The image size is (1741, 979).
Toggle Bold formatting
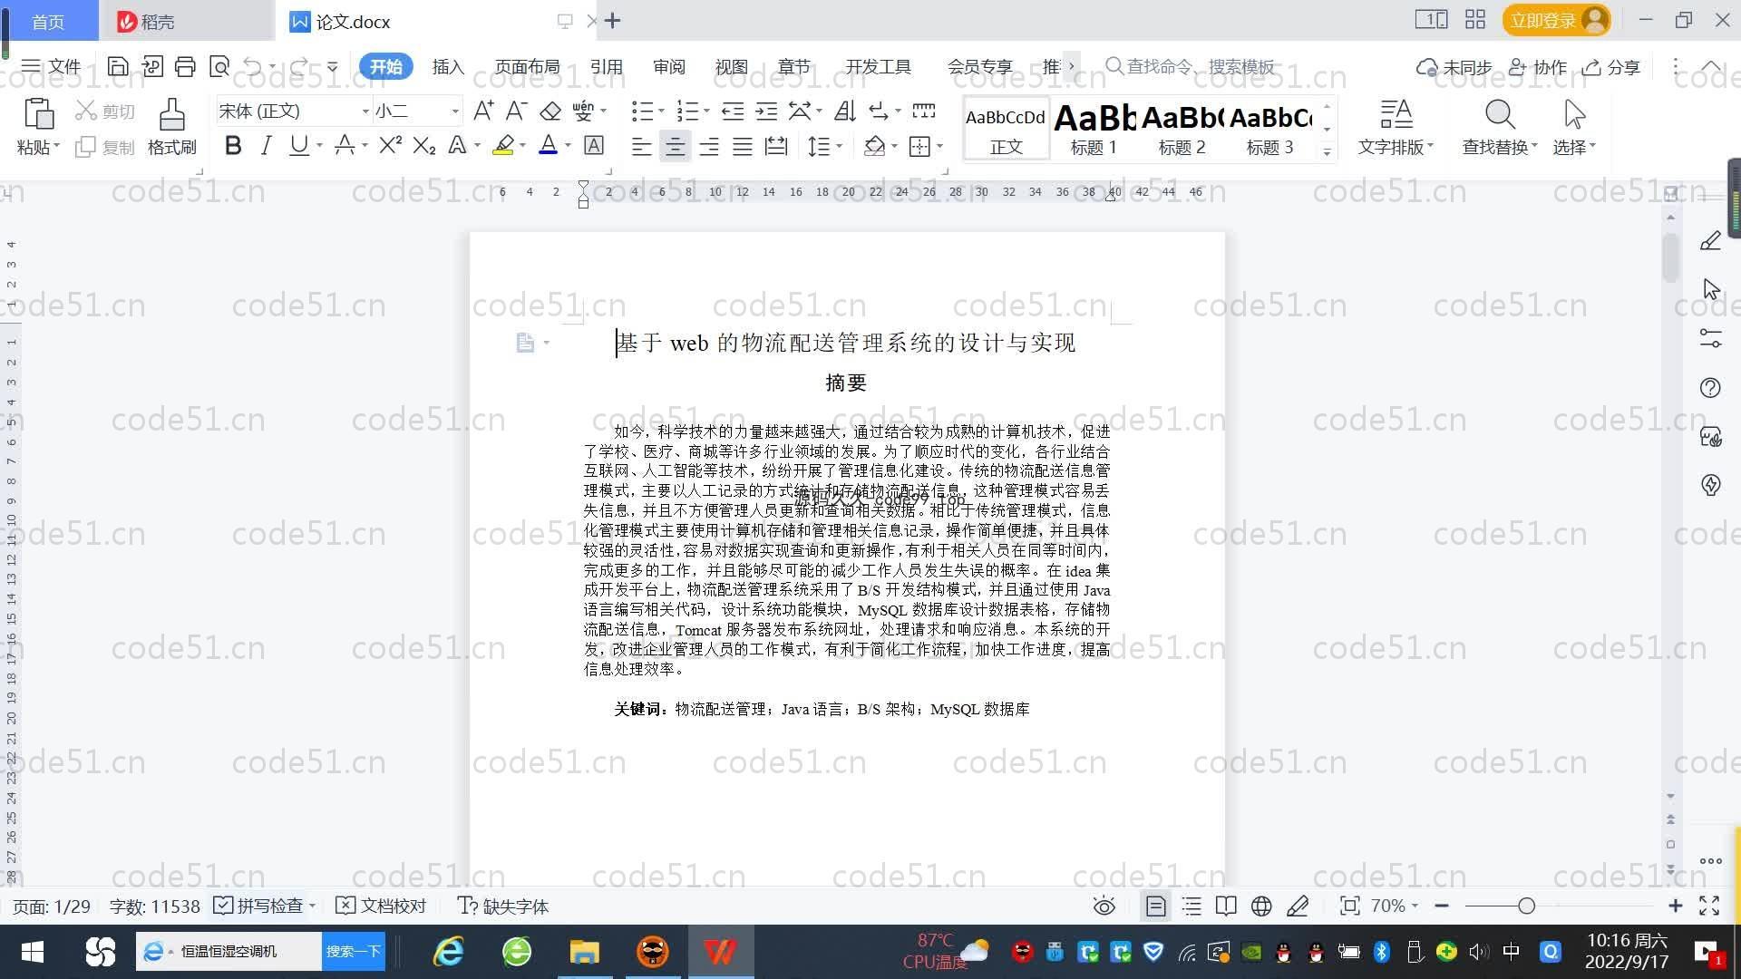point(233,145)
